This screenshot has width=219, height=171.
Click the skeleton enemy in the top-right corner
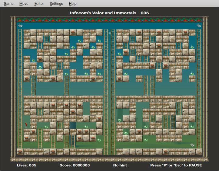199,26
